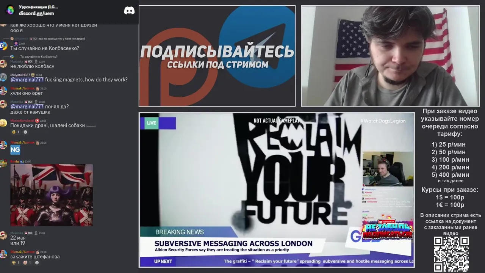Click the green LIVE badge in news video
The width and height of the screenshot is (485, 273).
[152, 123]
